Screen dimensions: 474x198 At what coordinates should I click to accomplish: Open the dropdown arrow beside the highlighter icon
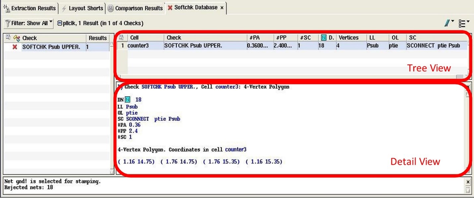click(x=452, y=21)
